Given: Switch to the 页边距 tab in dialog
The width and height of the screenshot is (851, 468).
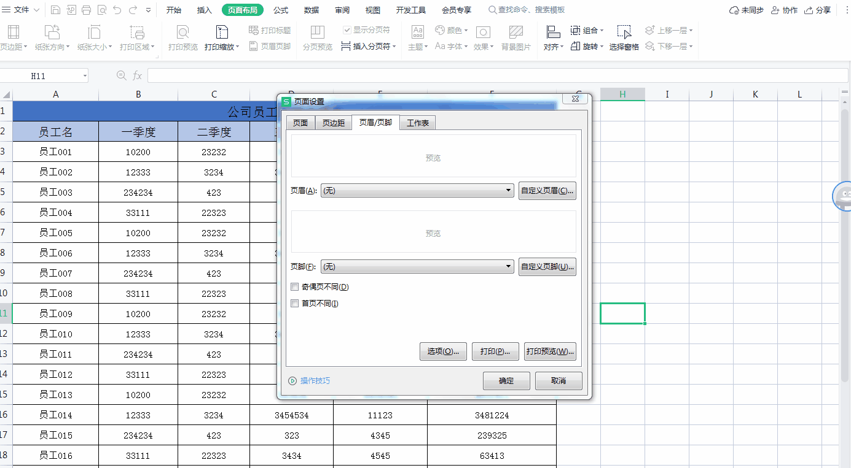Looking at the screenshot, I should click(334, 123).
